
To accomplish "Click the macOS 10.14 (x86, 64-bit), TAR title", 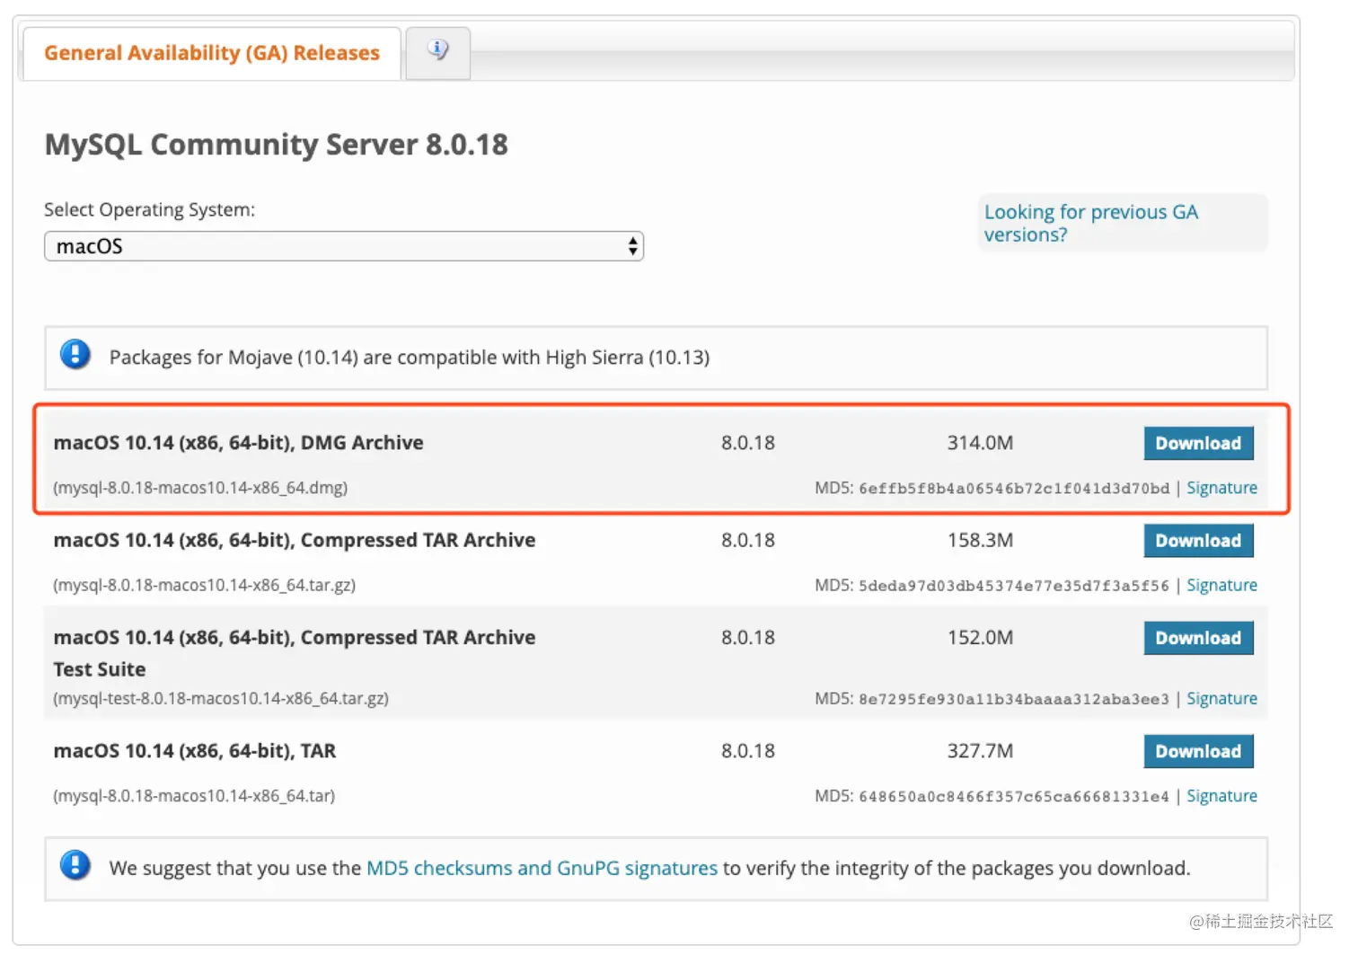I will [x=195, y=751].
